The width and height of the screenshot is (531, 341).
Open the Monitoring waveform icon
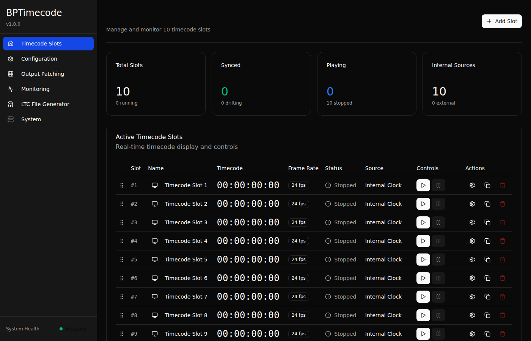point(10,89)
